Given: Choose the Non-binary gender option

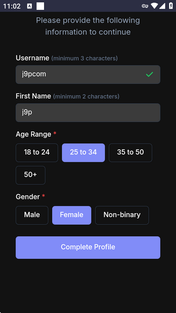Looking at the screenshot, I should click(x=122, y=215).
